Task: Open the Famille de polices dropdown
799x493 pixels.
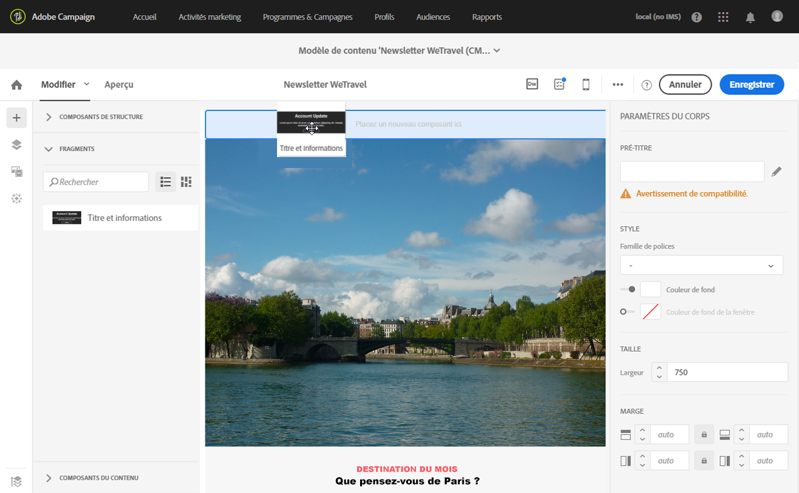Action: tap(701, 266)
